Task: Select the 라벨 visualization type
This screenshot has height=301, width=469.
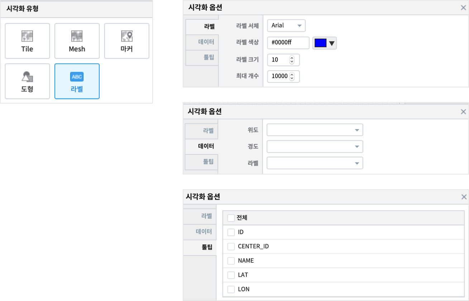Action: point(77,81)
